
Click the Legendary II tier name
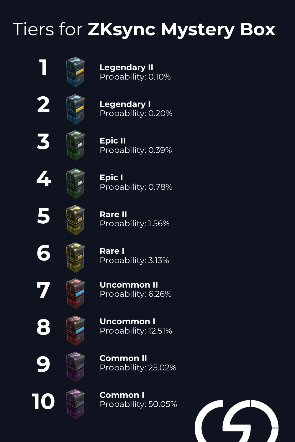pyautogui.click(x=126, y=67)
